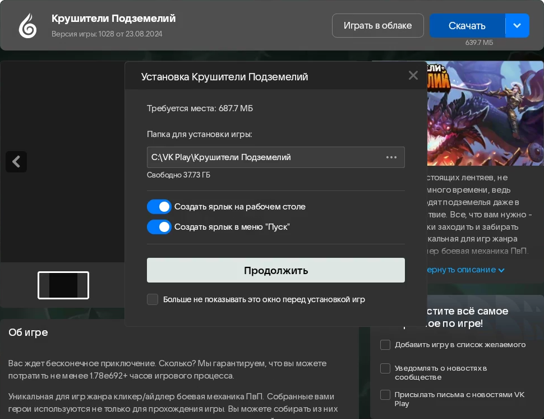Click the previous screenshot arrow

click(16, 162)
